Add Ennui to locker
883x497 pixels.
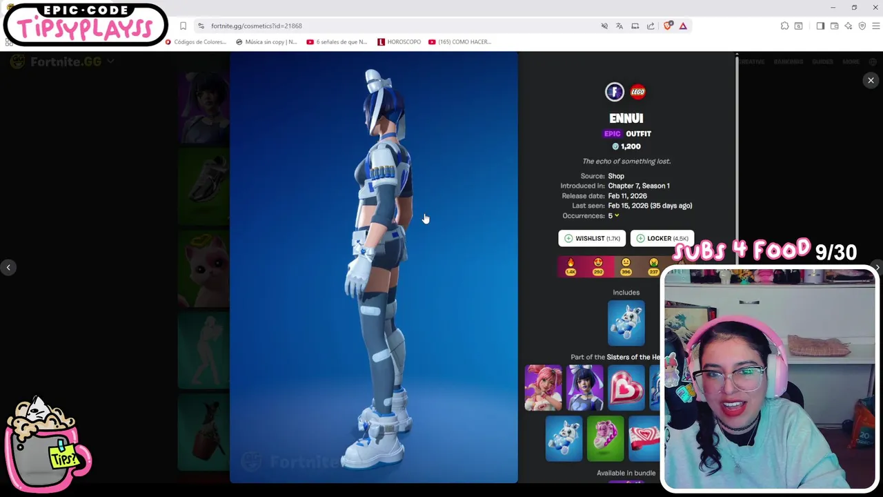[662, 238]
